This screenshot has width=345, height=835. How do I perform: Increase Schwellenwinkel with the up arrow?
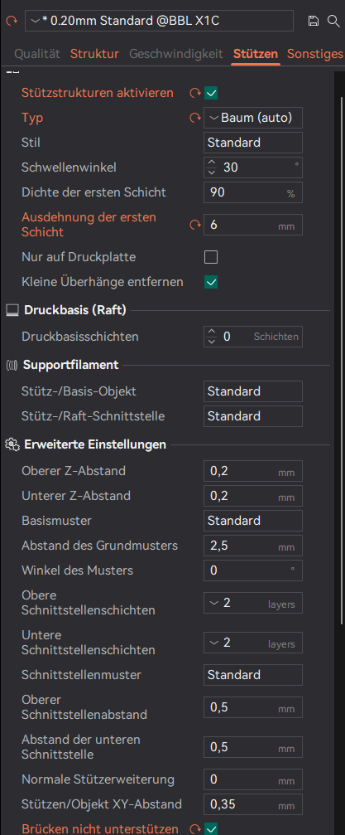pyautogui.click(x=212, y=163)
